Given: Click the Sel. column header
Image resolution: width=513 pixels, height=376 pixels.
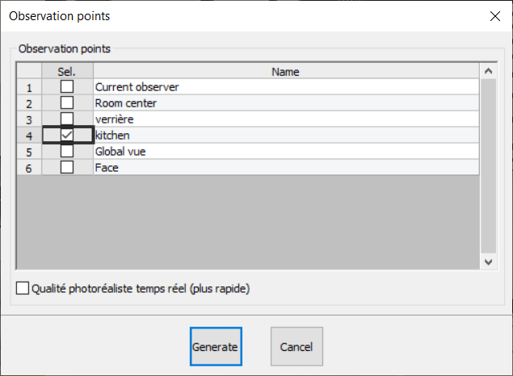Looking at the screenshot, I should click(67, 72).
